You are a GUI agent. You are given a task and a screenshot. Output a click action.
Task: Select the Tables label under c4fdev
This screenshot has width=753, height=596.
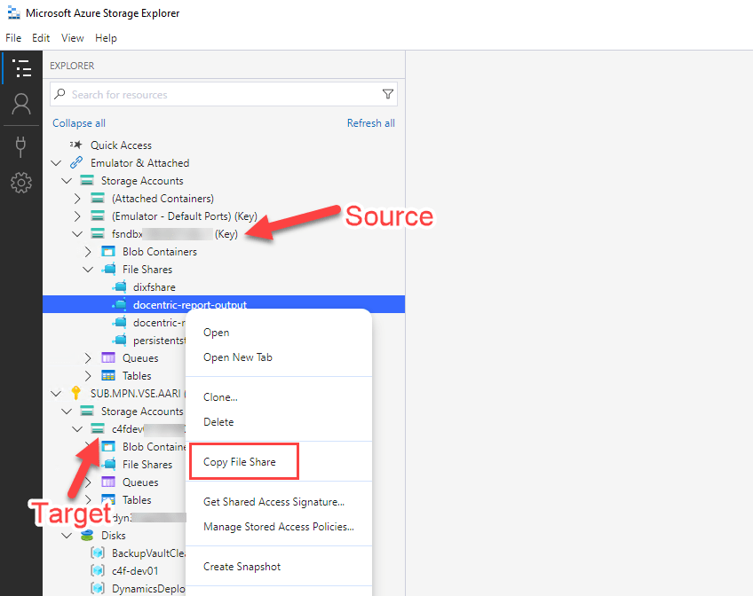(137, 500)
